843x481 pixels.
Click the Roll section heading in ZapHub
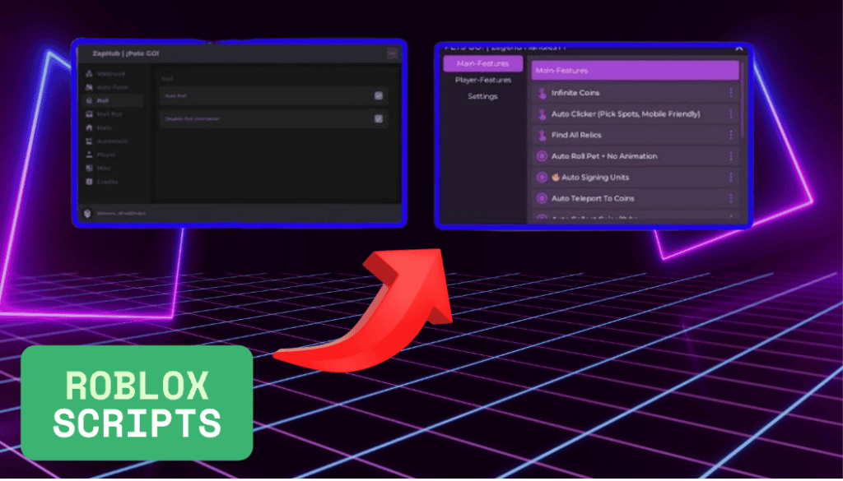(x=168, y=78)
